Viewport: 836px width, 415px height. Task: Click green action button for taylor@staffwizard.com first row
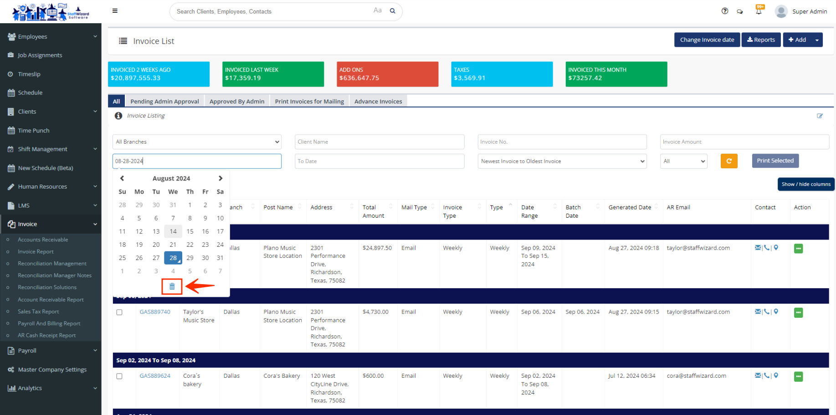tap(798, 249)
